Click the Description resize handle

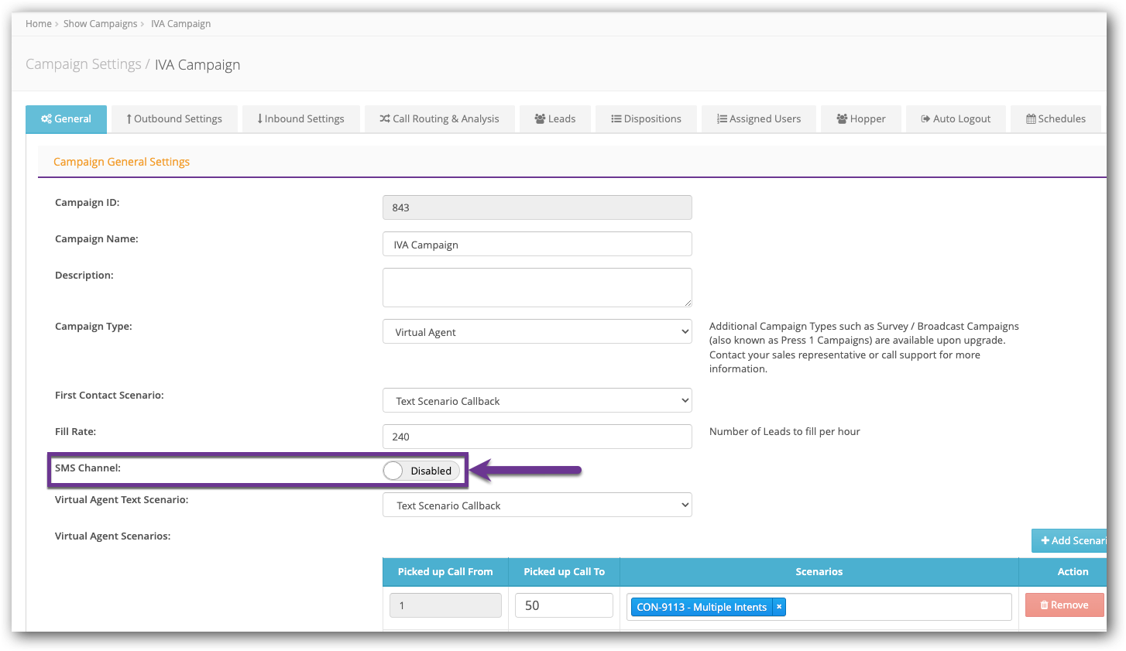(687, 302)
